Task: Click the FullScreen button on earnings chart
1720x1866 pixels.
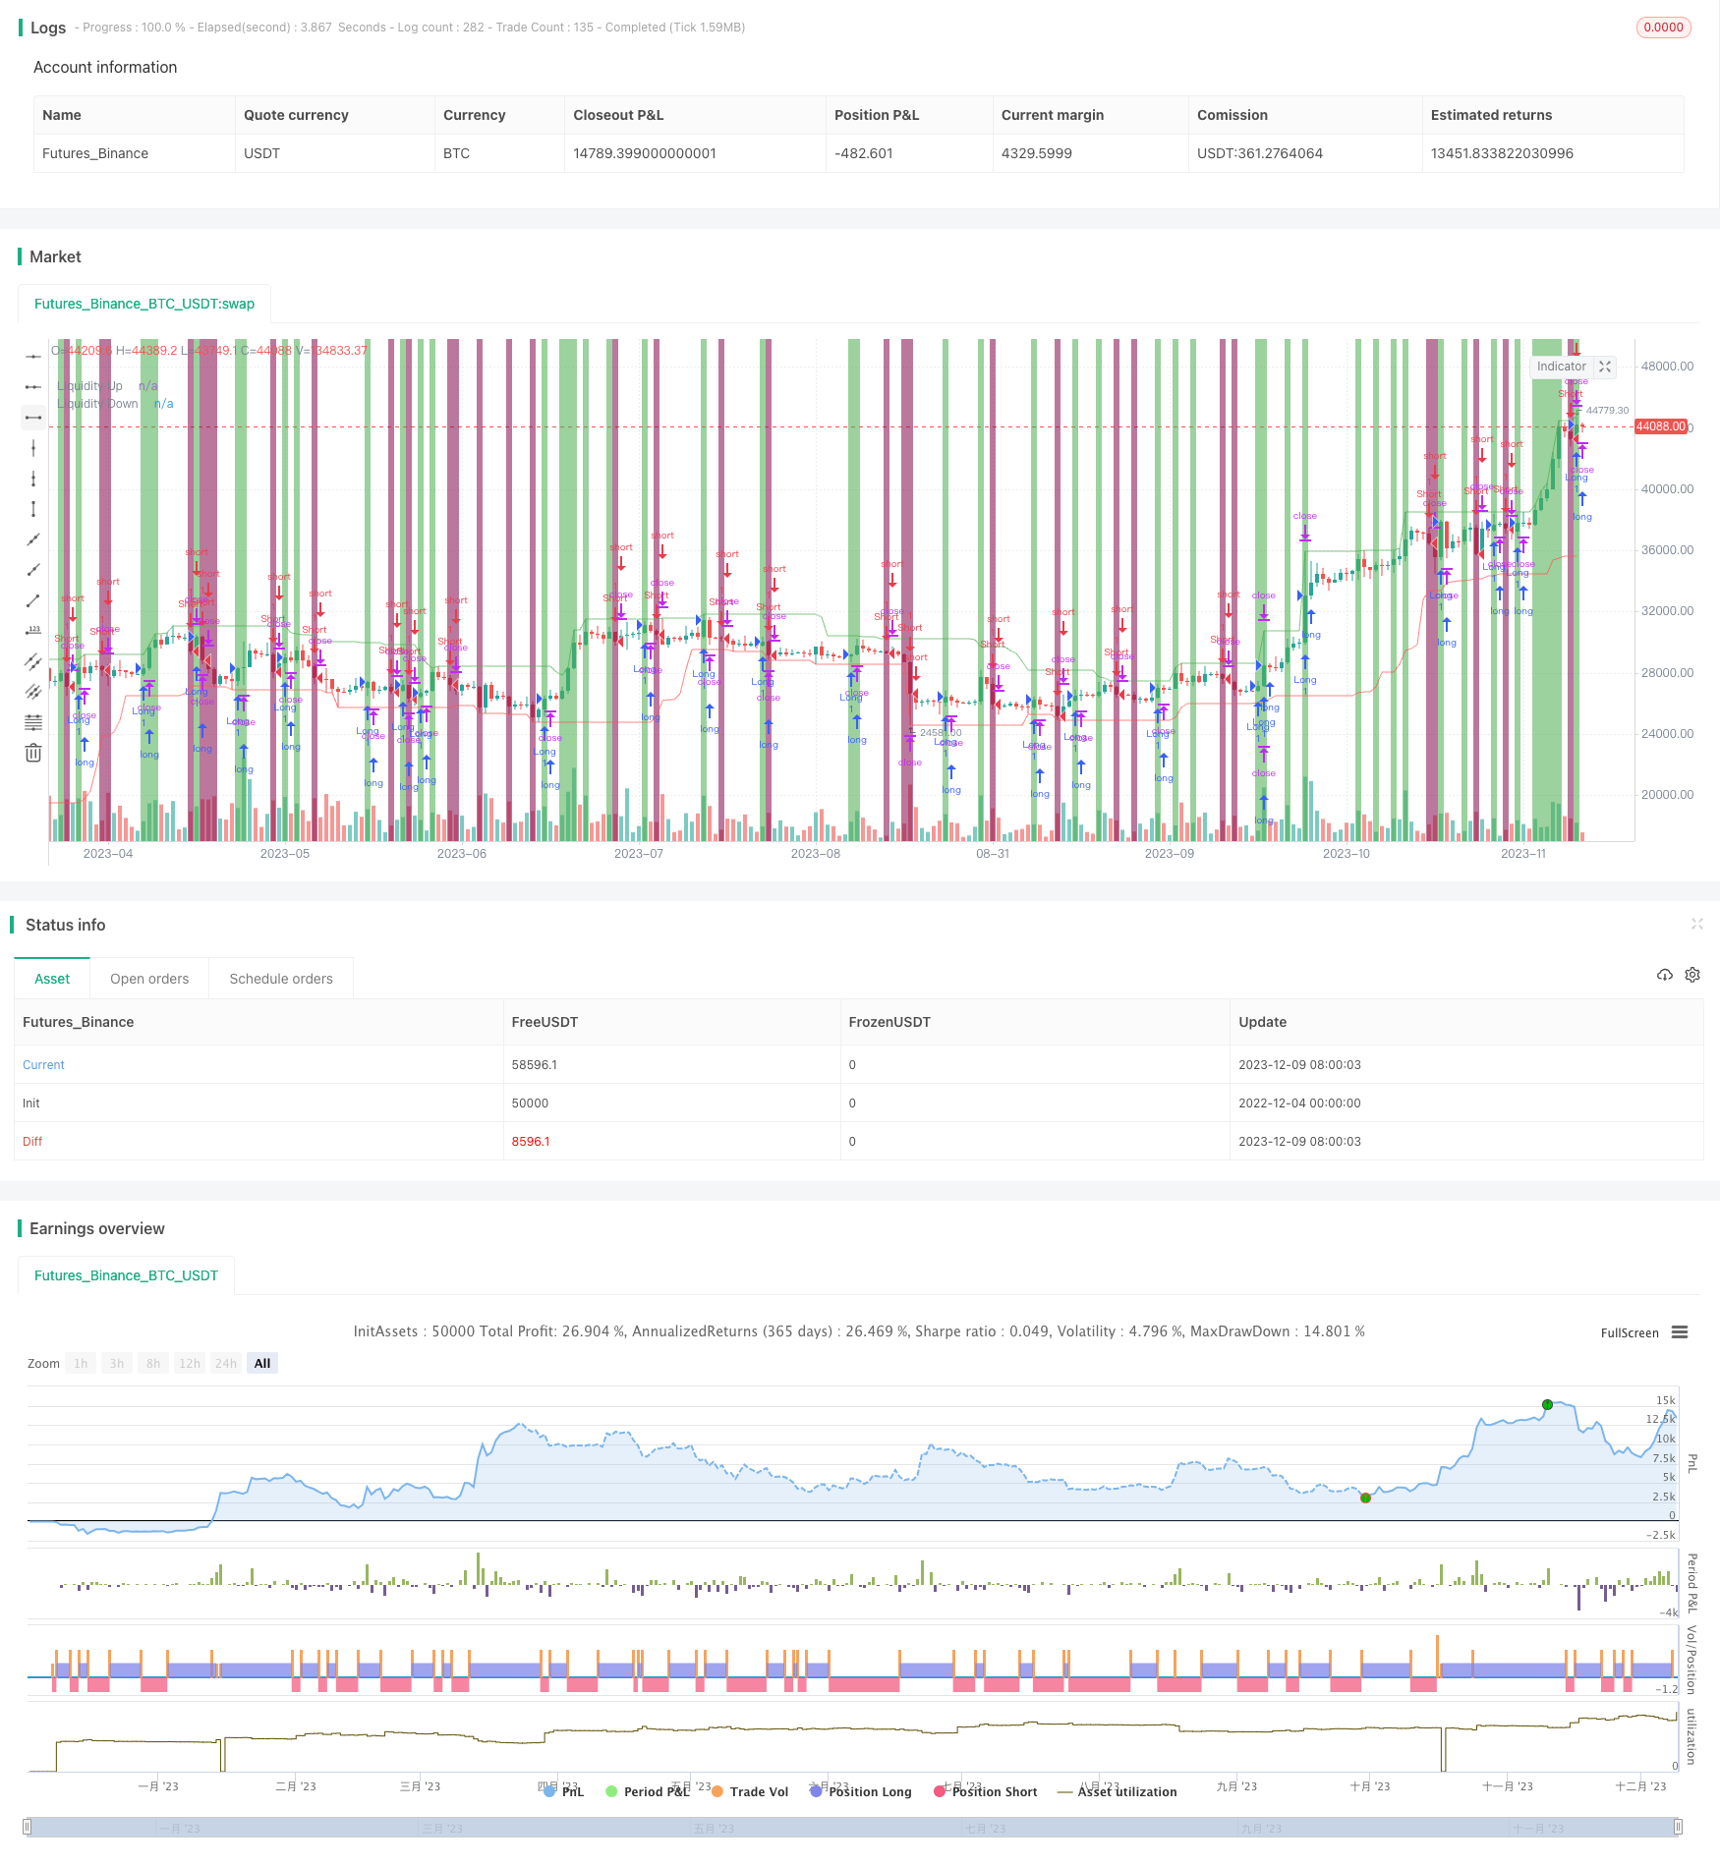Action: (1629, 1333)
